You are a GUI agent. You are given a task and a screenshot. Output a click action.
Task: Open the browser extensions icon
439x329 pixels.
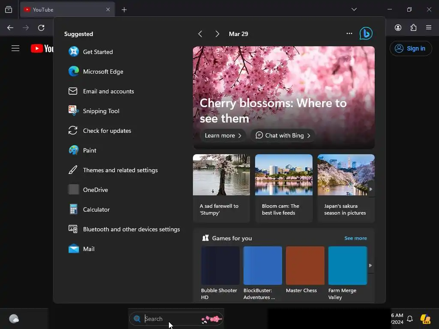pyautogui.click(x=413, y=27)
